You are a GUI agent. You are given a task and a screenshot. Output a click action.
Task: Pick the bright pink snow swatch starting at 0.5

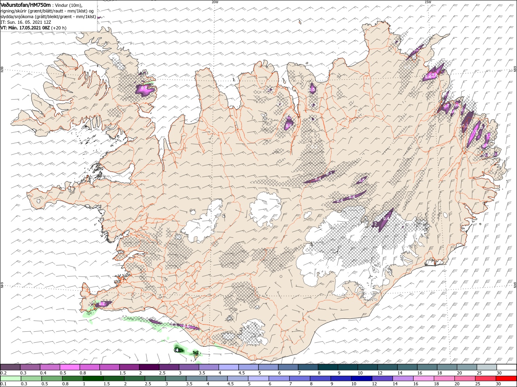click(69, 367)
